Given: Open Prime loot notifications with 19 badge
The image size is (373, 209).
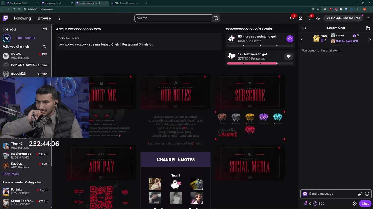Looking at the screenshot, I should pyautogui.click(x=292, y=18).
